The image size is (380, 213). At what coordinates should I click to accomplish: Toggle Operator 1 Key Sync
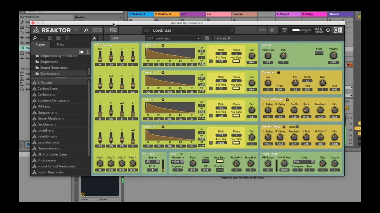[x=236, y=61]
